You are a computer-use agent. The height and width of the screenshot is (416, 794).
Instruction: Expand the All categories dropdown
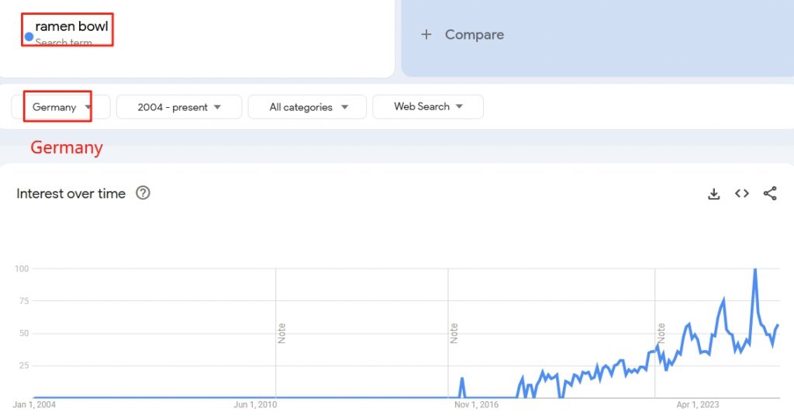point(307,107)
